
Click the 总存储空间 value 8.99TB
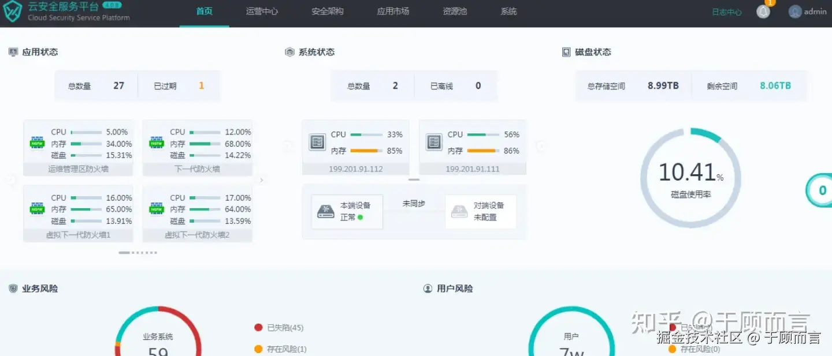(x=663, y=85)
